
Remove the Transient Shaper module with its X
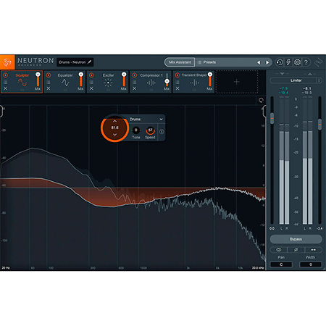point(177,88)
